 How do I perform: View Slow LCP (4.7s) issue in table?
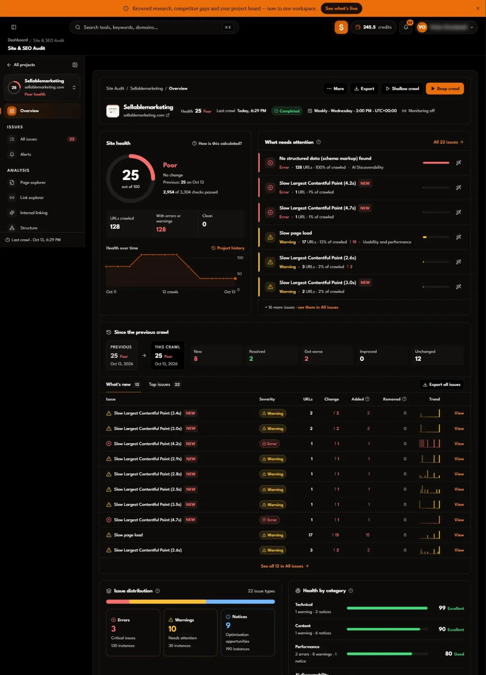pos(459,520)
